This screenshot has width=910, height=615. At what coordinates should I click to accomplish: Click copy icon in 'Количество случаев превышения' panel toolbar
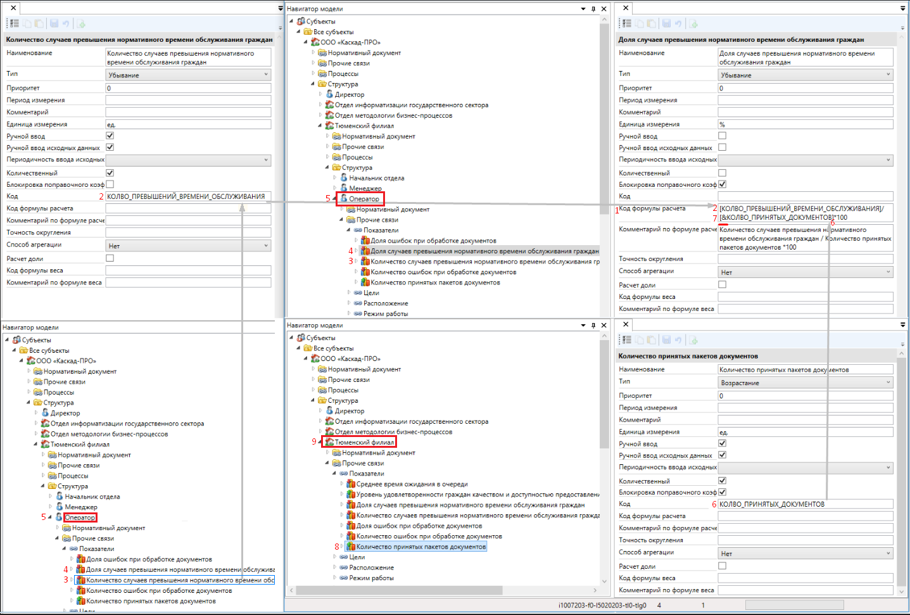click(28, 23)
